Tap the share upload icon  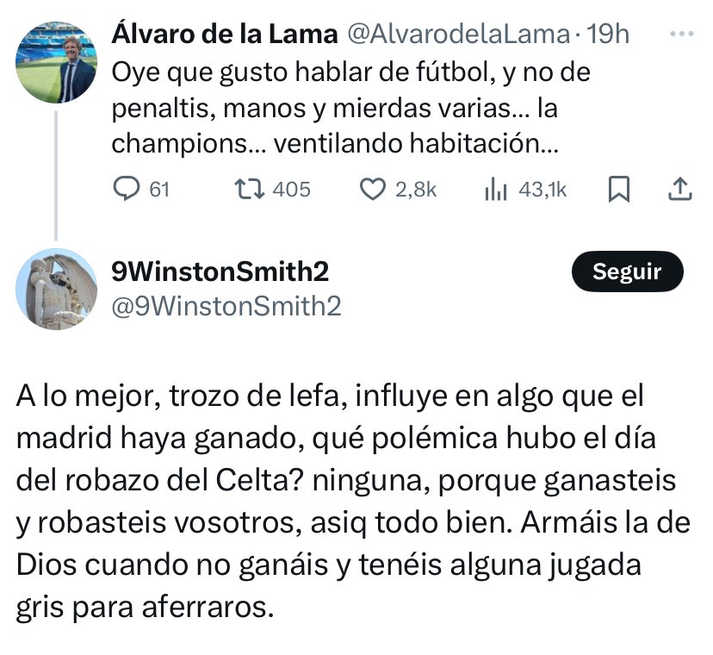tap(680, 189)
